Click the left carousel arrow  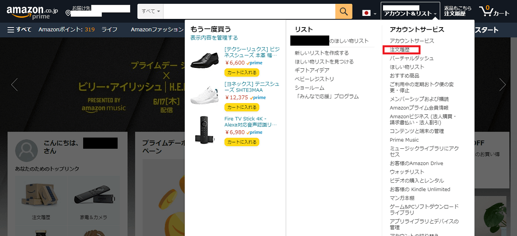tap(14, 85)
